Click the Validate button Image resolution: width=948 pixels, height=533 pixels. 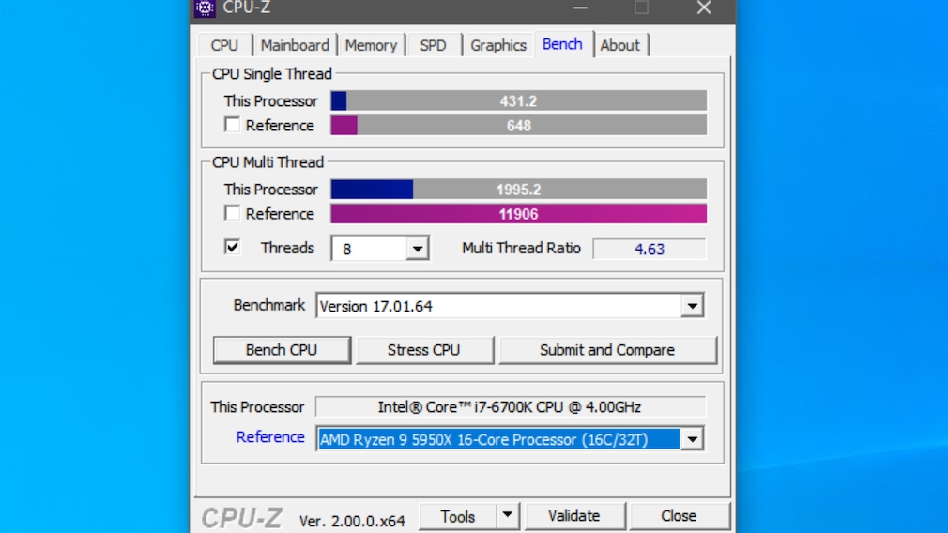pyautogui.click(x=574, y=516)
